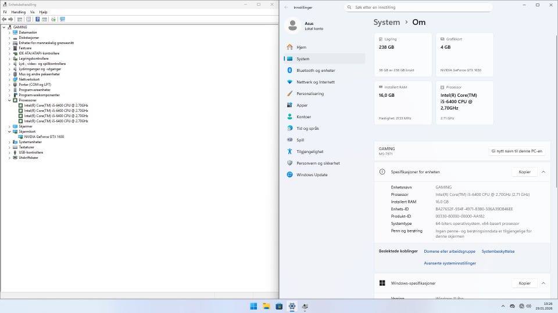
Task: Select the Tastaturer tree item
Action: 26,147
